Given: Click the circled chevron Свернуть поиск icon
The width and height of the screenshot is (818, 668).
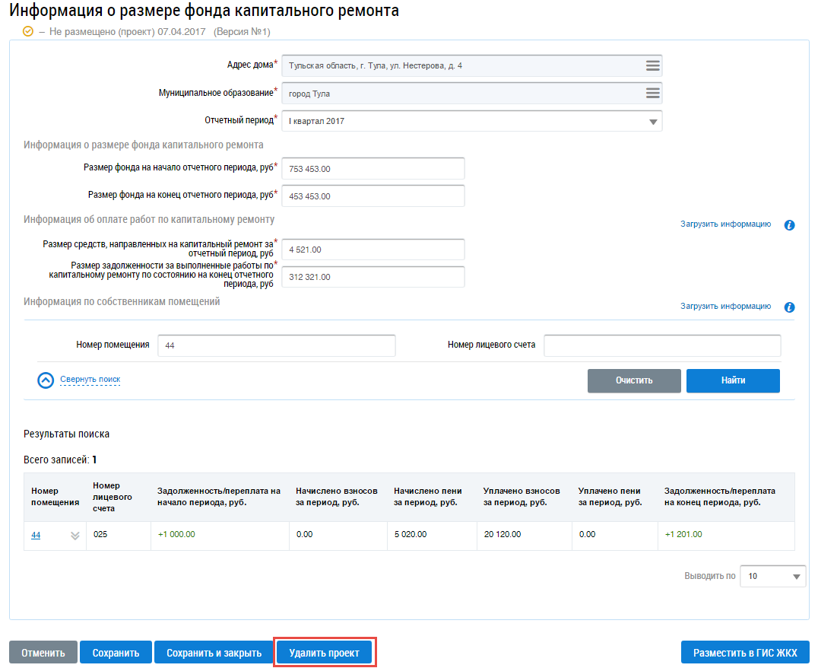Looking at the screenshot, I should [46, 380].
